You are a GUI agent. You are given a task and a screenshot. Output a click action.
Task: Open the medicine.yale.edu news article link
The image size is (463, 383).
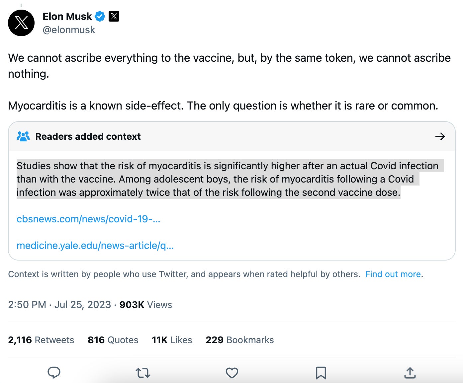(x=95, y=246)
